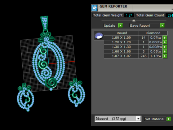173x130 pixels.
Task: Select the Diamond column header
Action: click(x=153, y=33)
